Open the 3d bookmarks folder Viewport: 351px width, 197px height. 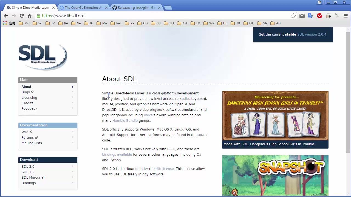point(156,23)
